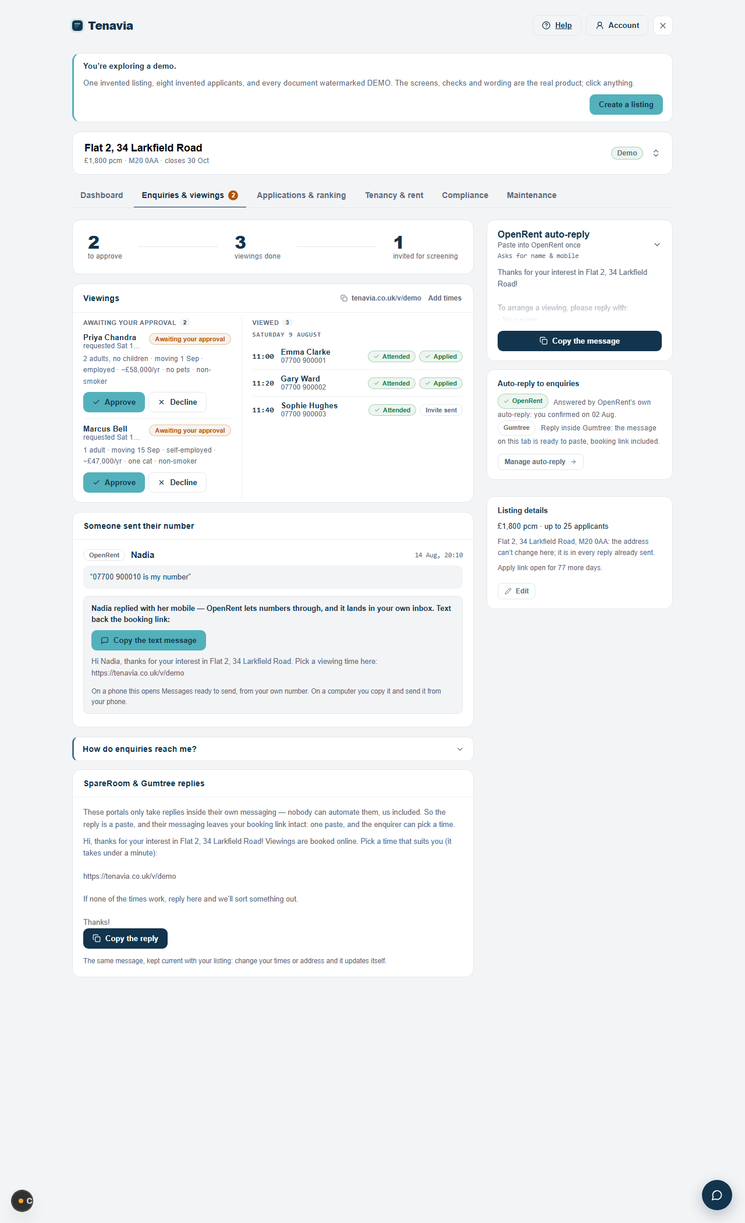Approve Marcus Bell's viewing request
Screen dimensions: 745x1223
pyautogui.click(x=114, y=483)
